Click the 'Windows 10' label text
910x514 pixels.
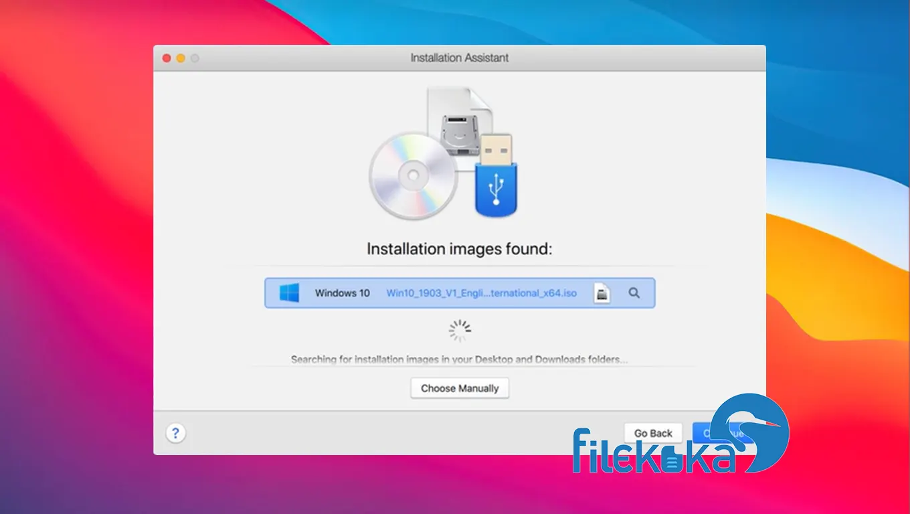click(342, 293)
